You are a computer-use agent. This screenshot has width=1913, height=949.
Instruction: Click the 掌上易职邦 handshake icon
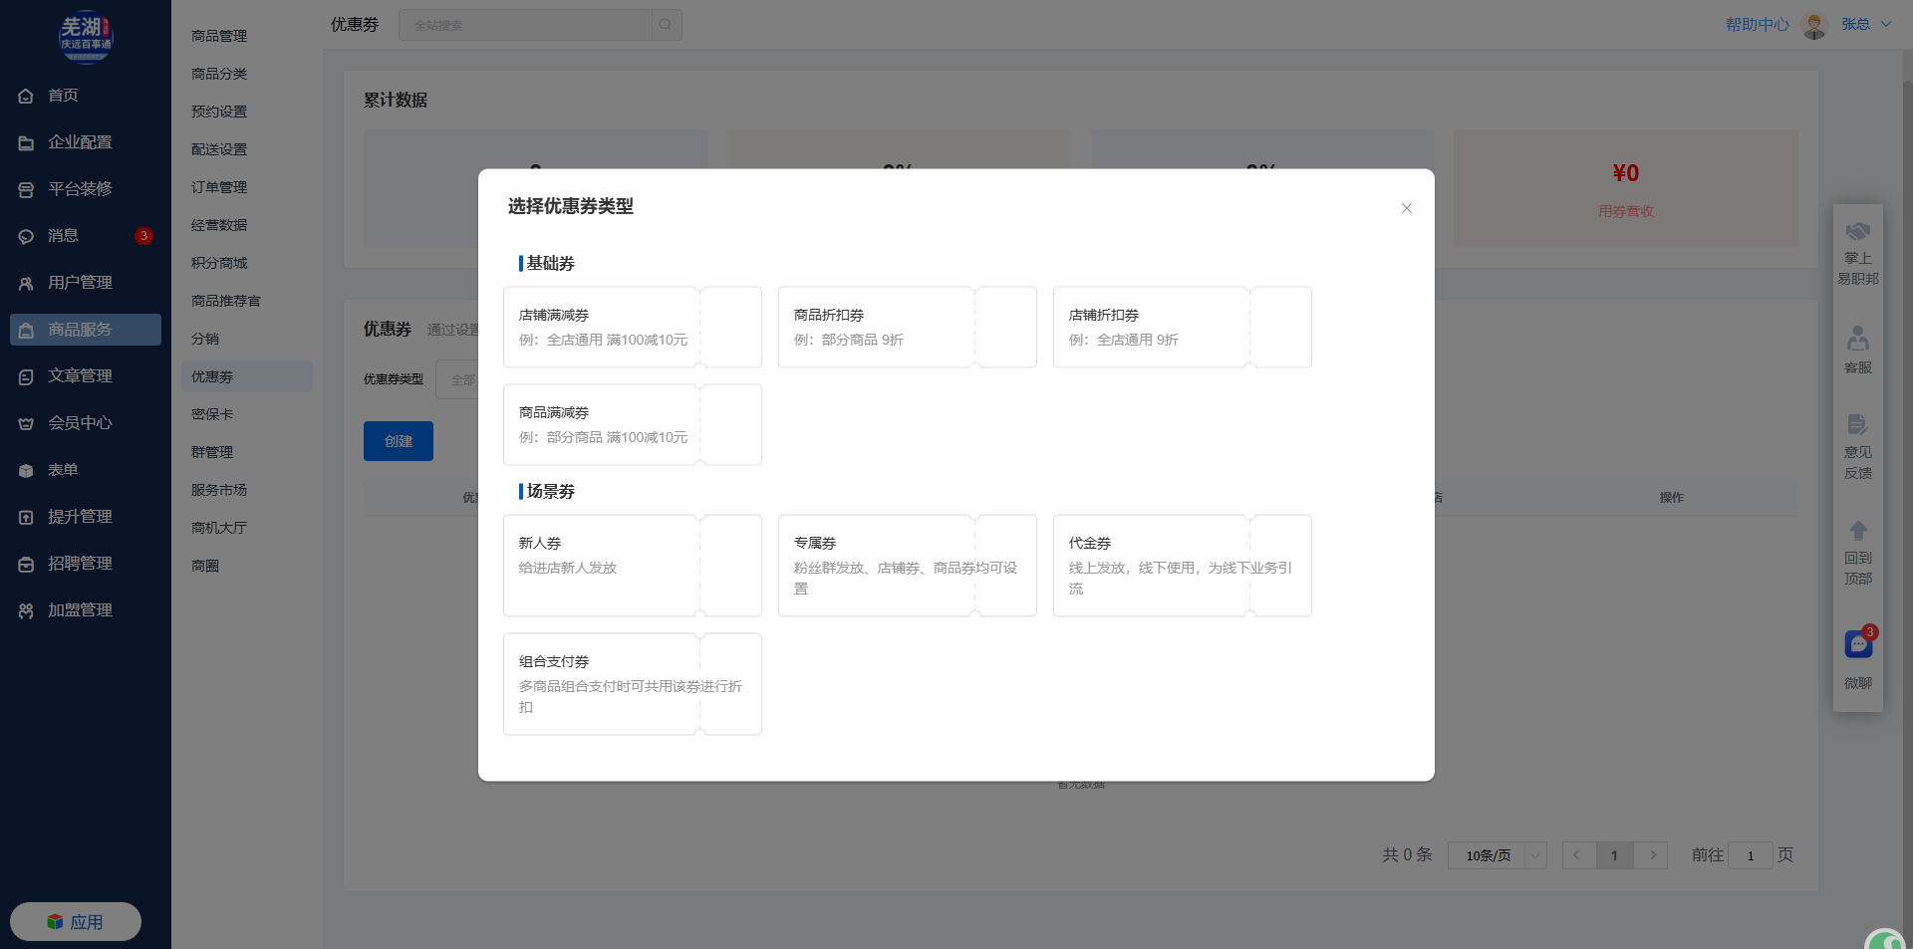pos(1858,232)
